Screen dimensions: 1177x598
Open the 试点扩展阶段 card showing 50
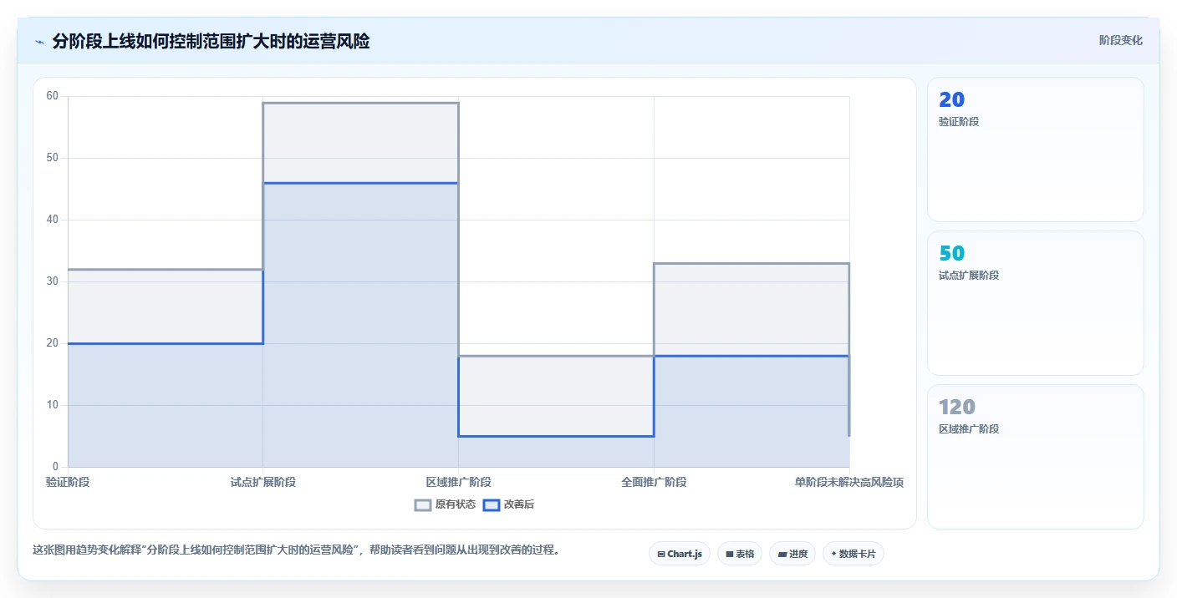1035,303
